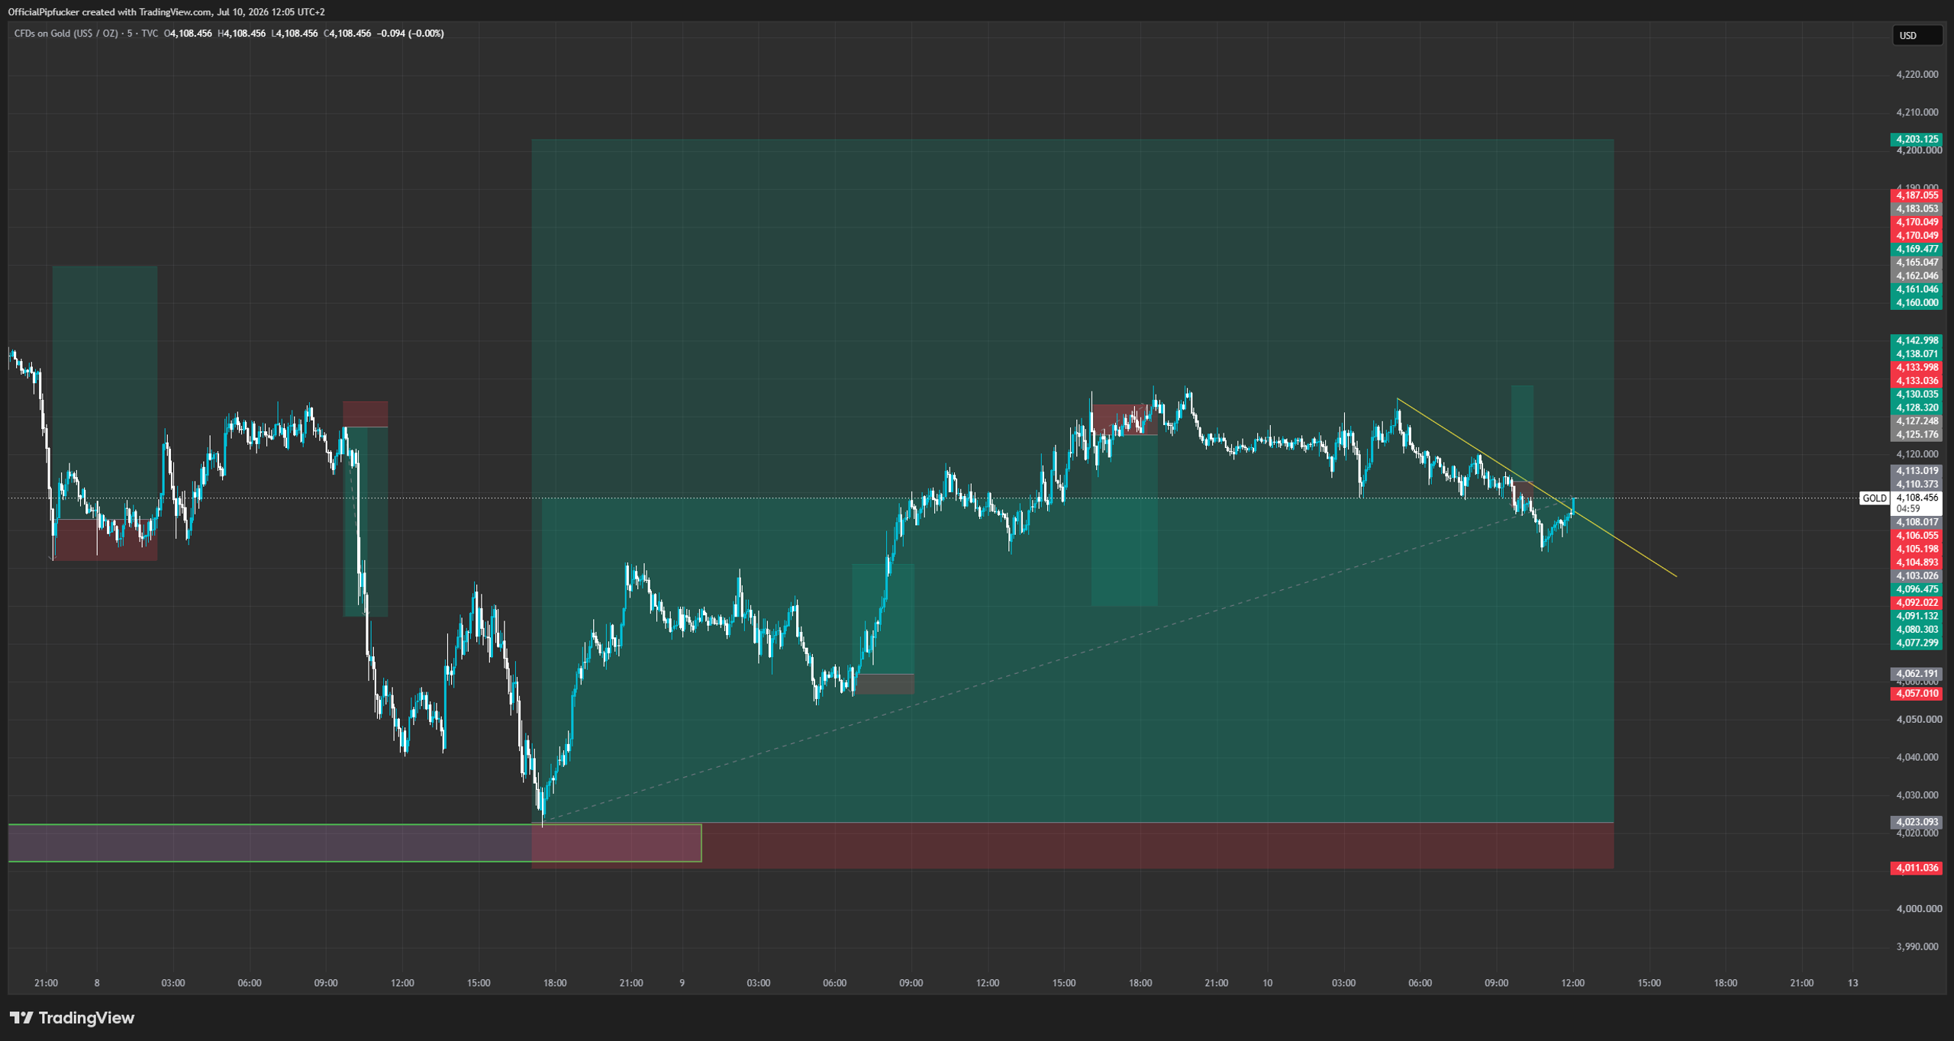Click the 4,138.071 green price label
Screen dimensions: 1954x1041
[x=1917, y=354]
